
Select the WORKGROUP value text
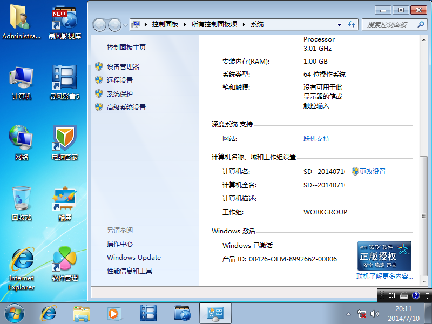325,212
